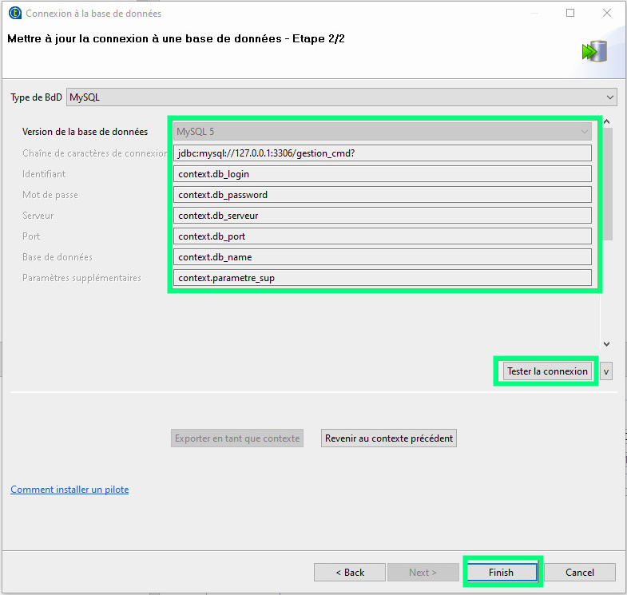Click the Identifiant label
627x595 pixels.
point(44,174)
